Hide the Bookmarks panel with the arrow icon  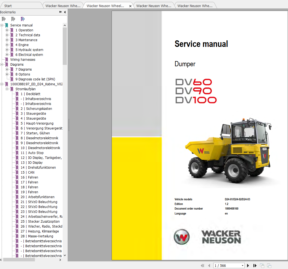pyautogui.click(x=65, y=12)
